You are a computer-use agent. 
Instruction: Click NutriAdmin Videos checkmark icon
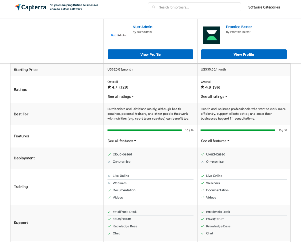[x=109, y=198]
